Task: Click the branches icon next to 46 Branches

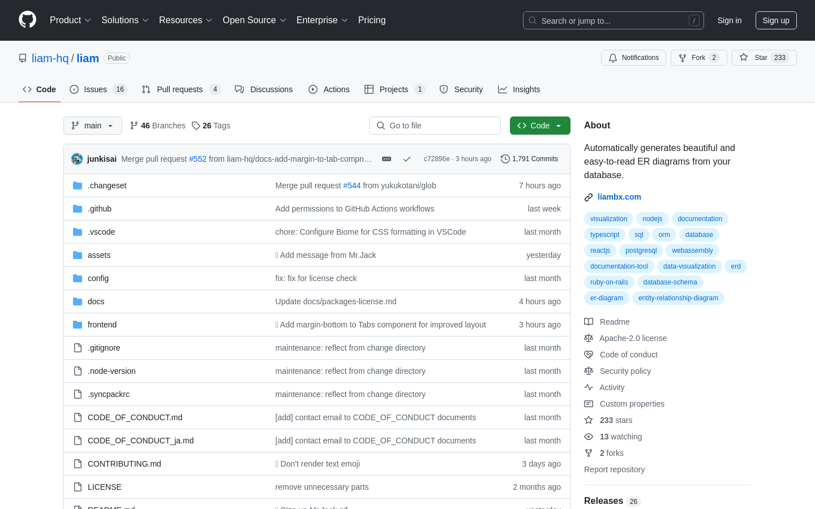Action: click(x=134, y=126)
